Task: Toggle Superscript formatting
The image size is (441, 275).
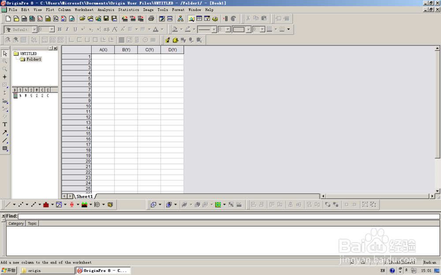Action: pos(83,29)
